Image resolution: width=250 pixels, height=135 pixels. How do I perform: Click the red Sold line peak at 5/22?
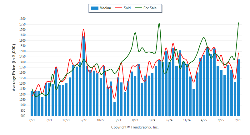pos(83,30)
